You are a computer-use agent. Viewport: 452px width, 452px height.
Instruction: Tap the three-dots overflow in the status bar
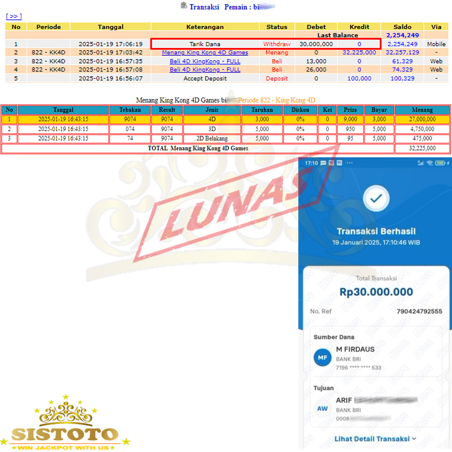point(349,163)
